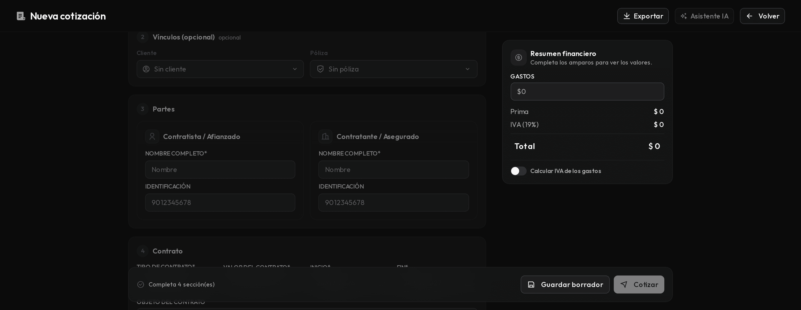Click the Partes section heading
801x310 pixels.
tap(163, 109)
